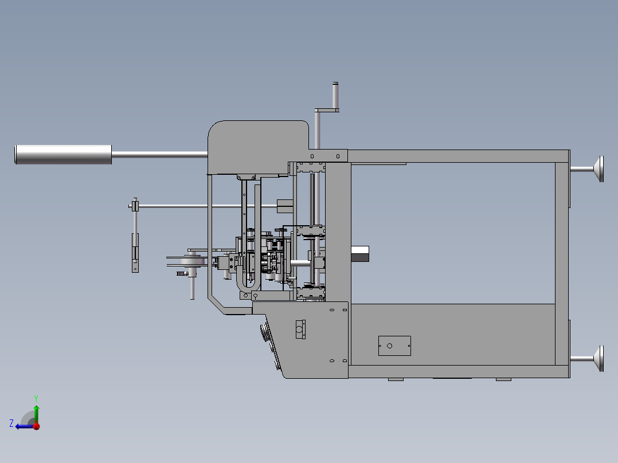Select the thin rod joining grip to housing
This screenshot has width=618, height=463.
click(x=159, y=155)
